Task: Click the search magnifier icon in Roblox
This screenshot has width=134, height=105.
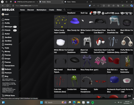Action: click(x=65, y=10)
